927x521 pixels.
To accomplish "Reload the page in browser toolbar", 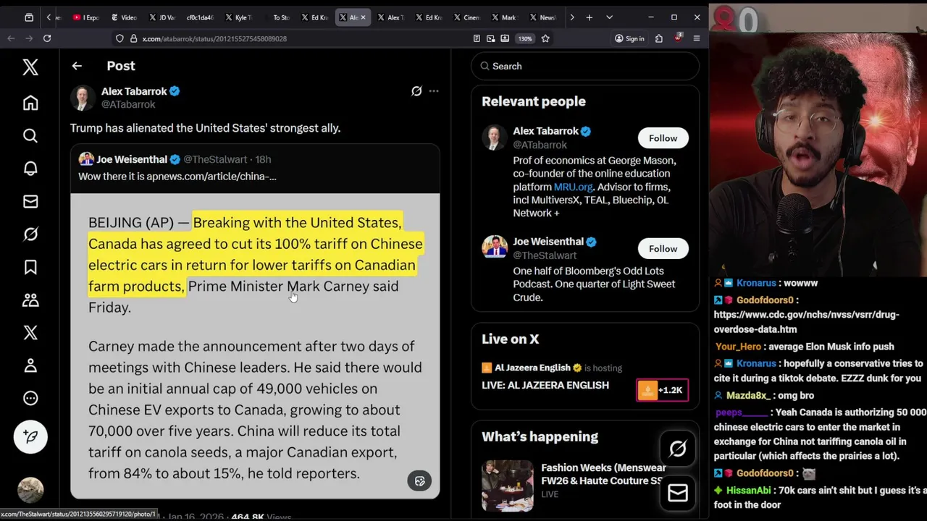I will click(x=47, y=38).
